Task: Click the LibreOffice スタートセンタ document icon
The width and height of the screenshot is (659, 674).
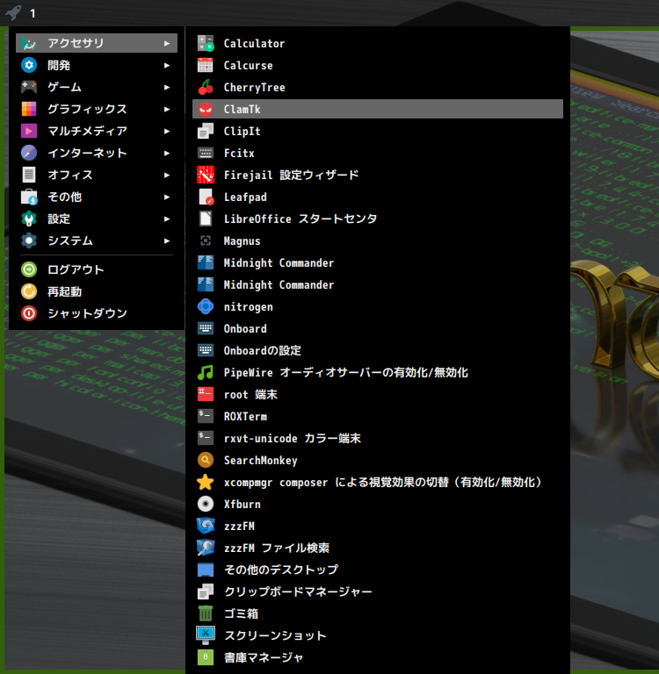Action: pyautogui.click(x=206, y=219)
